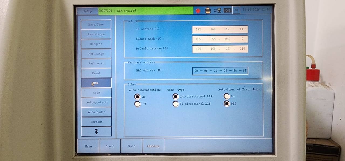Open Date/Time setup page
Viewport: 345px width, 161px height.
(96, 25)
